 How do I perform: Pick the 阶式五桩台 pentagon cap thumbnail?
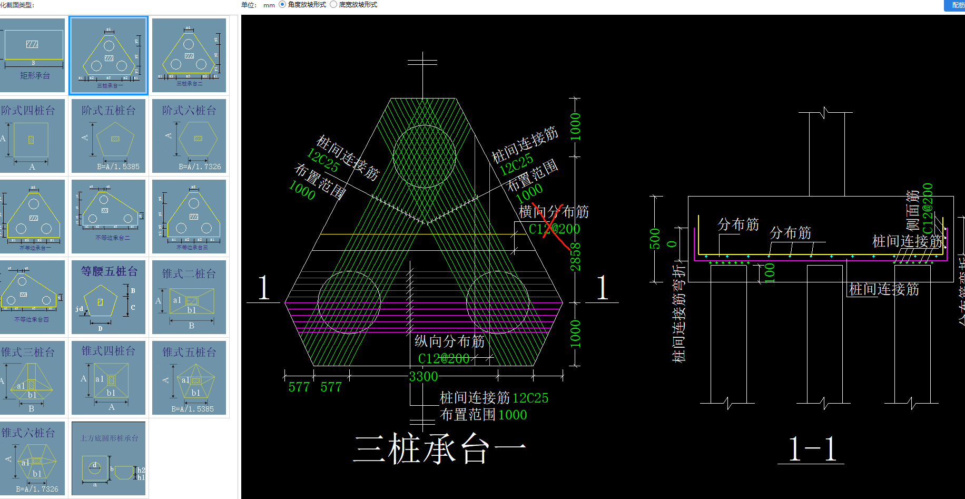coord(109,136)
